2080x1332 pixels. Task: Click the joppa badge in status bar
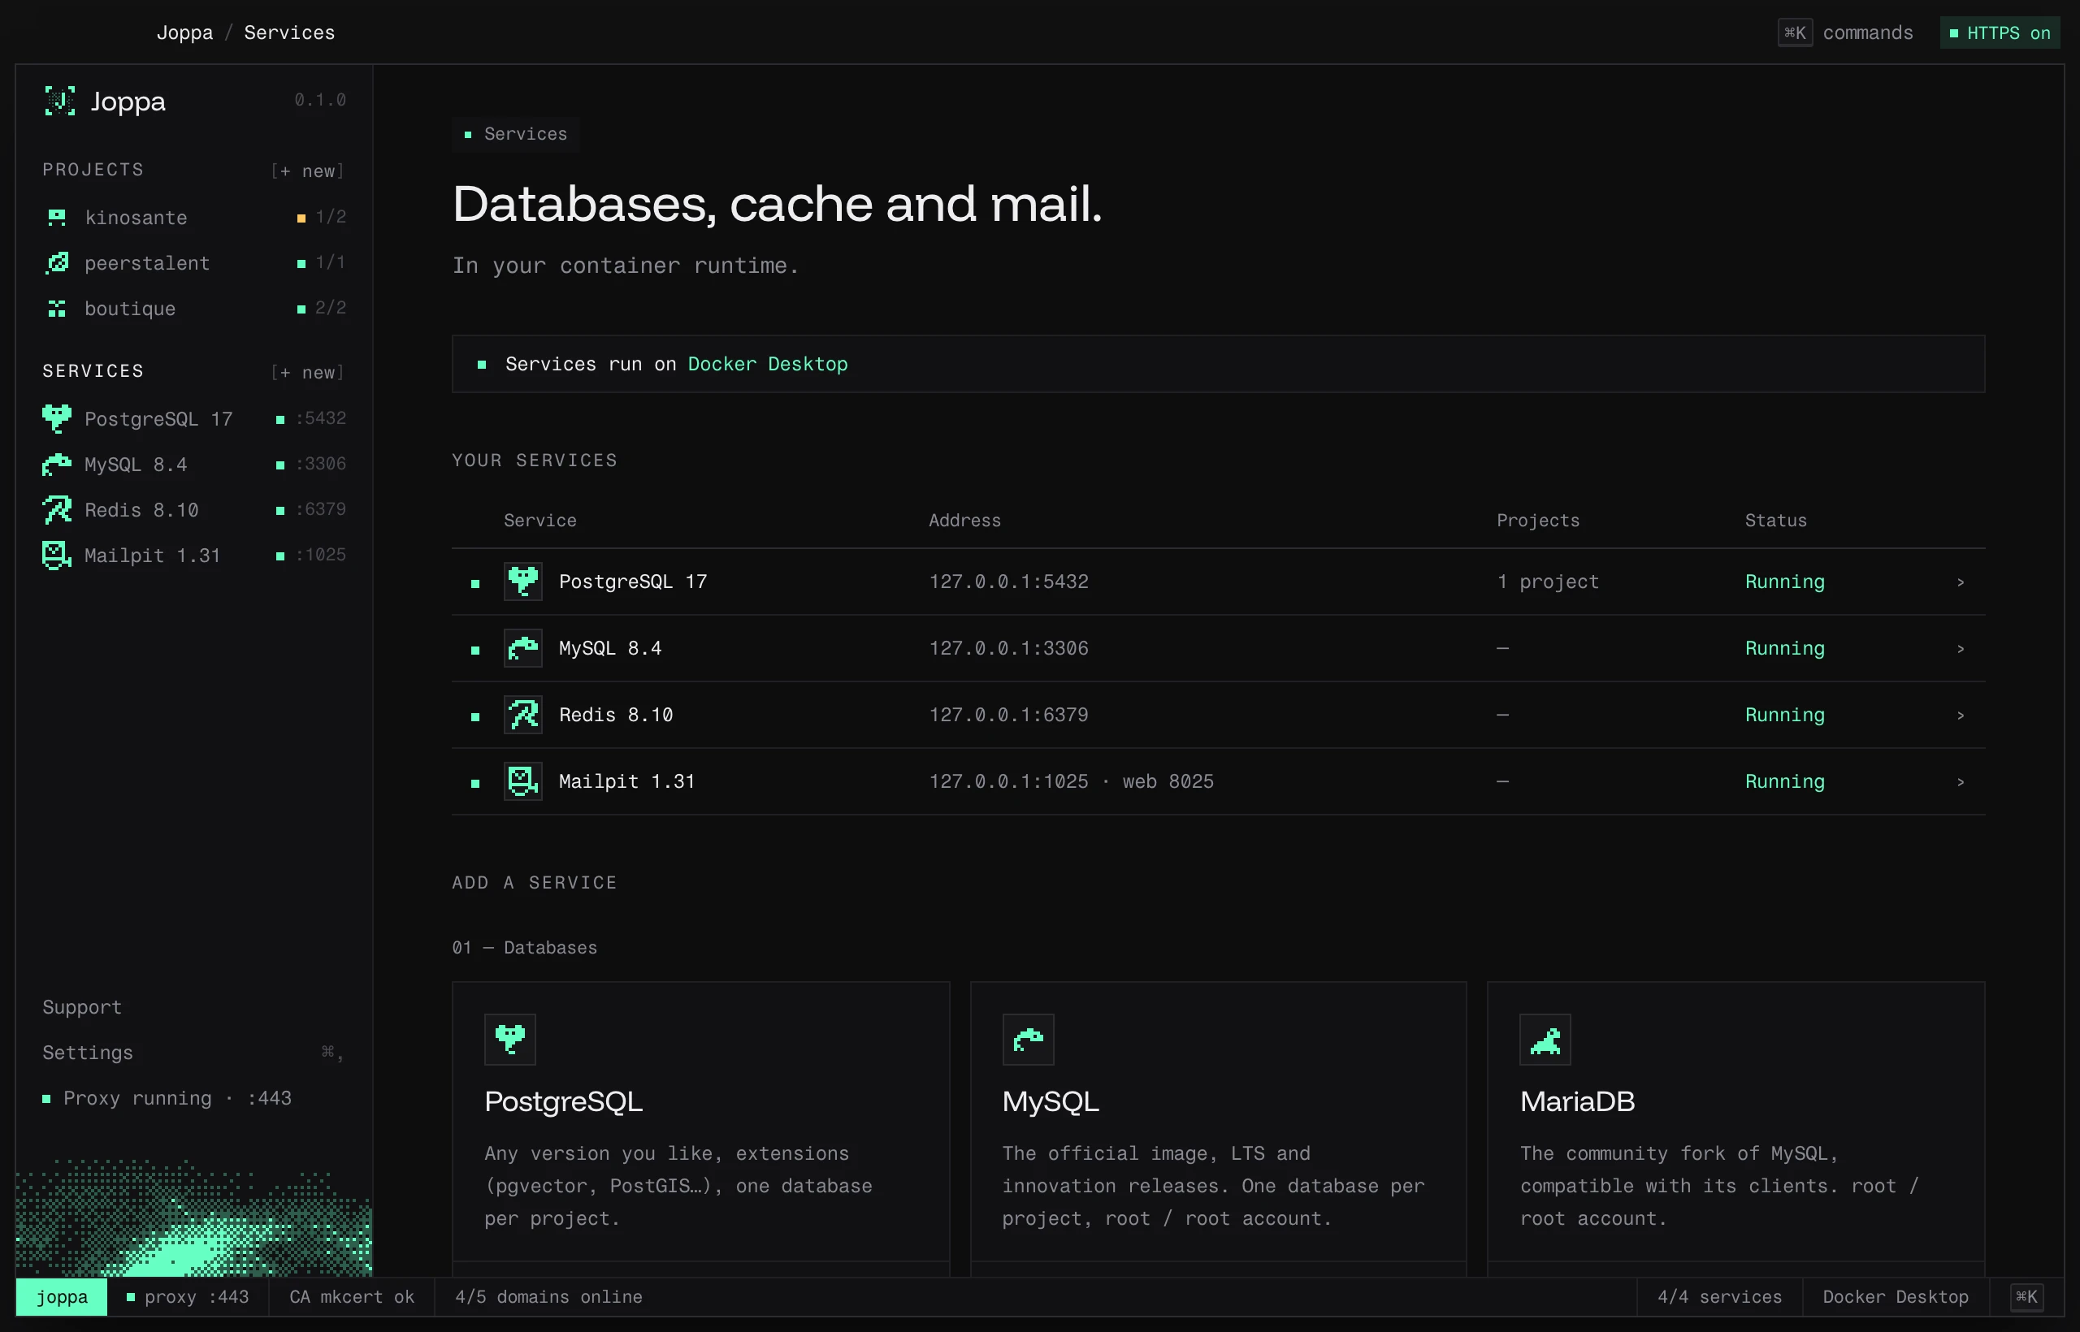pos(62,1296)
